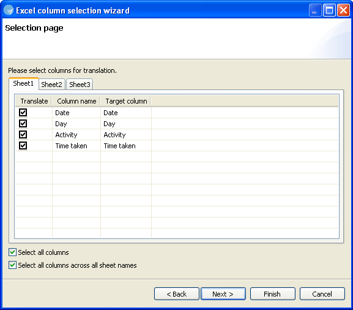353x310 pixels.
Task: Click the Target column header
Action: (x=126, y=101)
